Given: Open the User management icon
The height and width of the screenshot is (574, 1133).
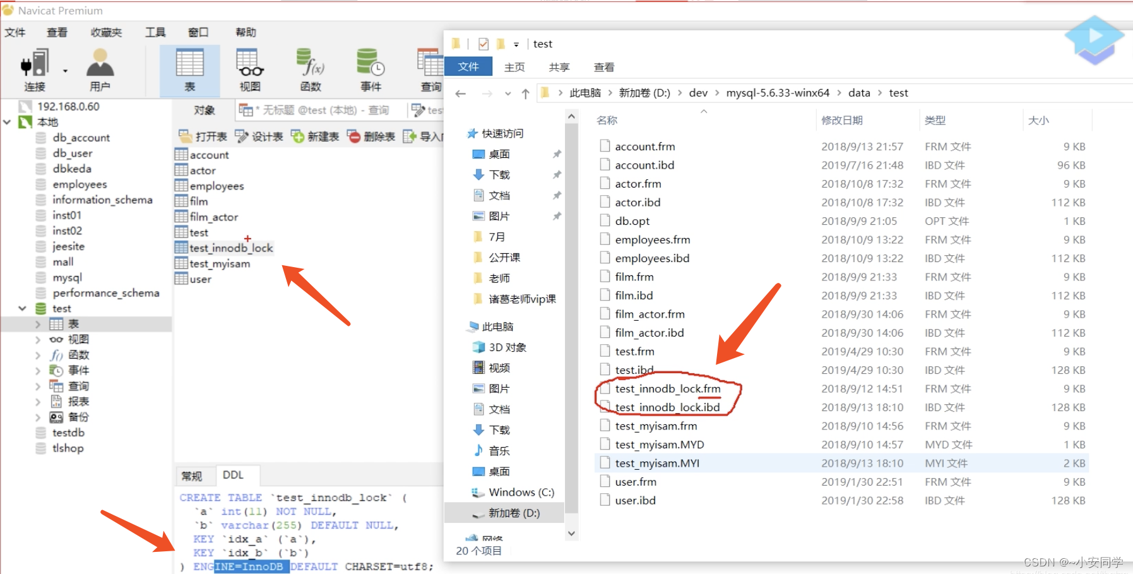Looking at the screenshot, I should pos(100,71).
